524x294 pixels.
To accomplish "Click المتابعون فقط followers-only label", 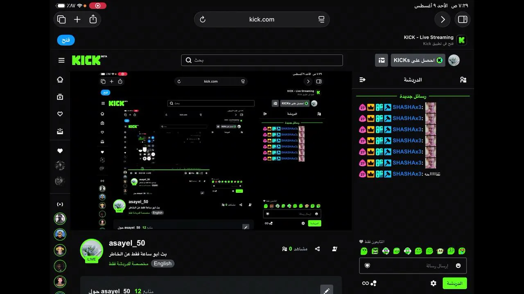I will click(x=372, y=242).
